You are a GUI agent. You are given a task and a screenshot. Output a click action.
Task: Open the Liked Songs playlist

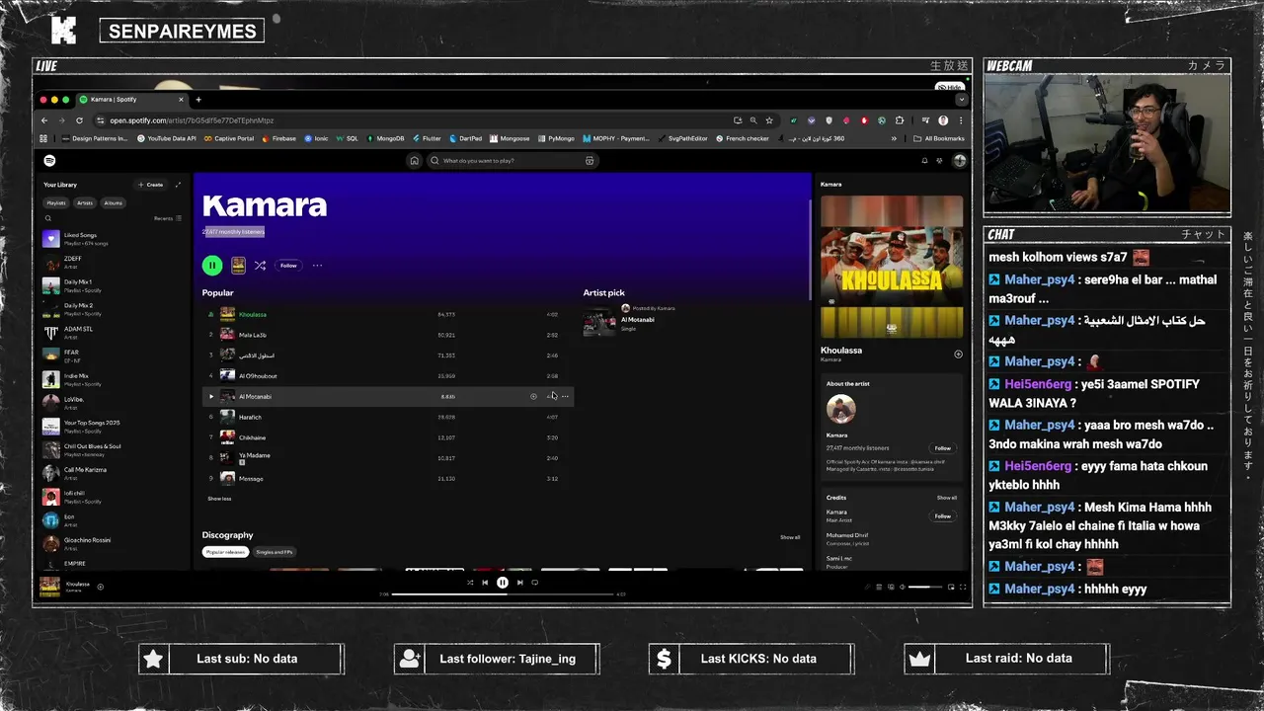[x=114, y=239]
